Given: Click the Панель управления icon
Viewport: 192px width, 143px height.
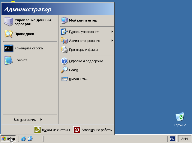Looking at the screenshot, I should (64, 32).
